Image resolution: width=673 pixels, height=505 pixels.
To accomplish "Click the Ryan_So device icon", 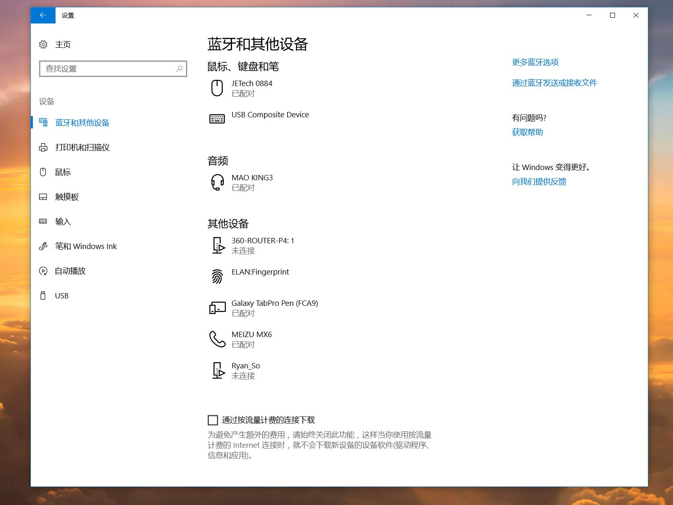I will [x=218, y=370].
